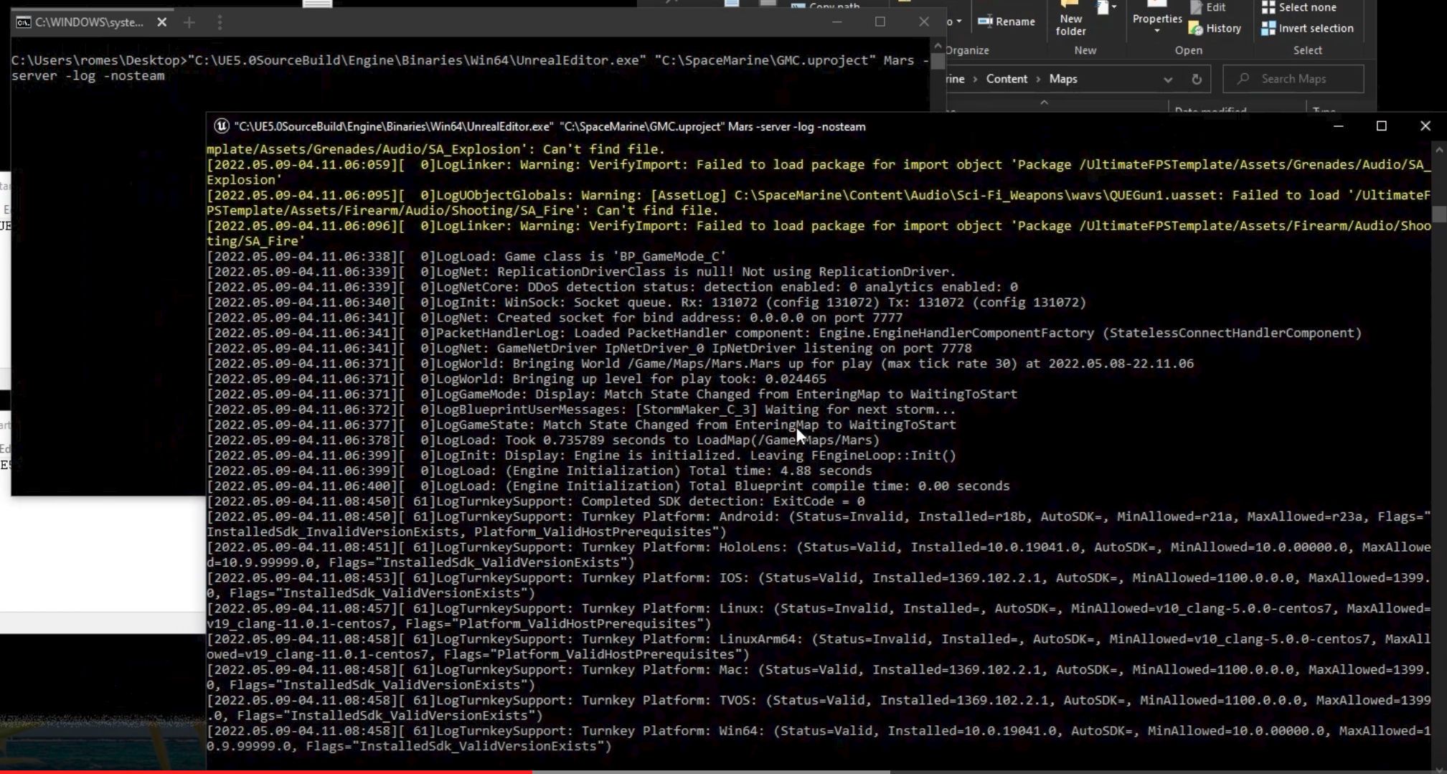
Task: Minimize the command prompt window
Action: click(836, 22)
